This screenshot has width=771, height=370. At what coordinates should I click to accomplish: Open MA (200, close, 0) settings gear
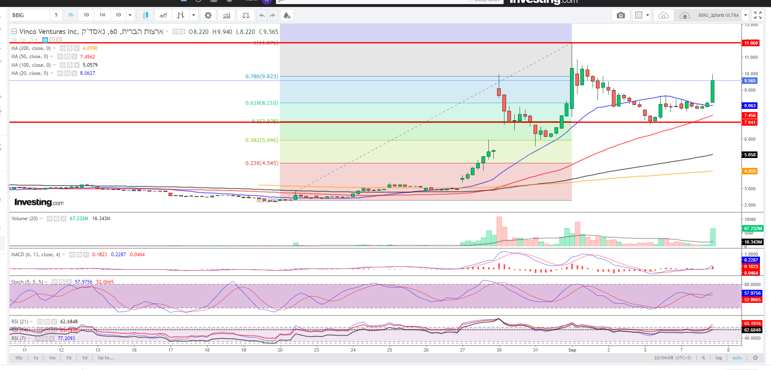click(70, 48)
